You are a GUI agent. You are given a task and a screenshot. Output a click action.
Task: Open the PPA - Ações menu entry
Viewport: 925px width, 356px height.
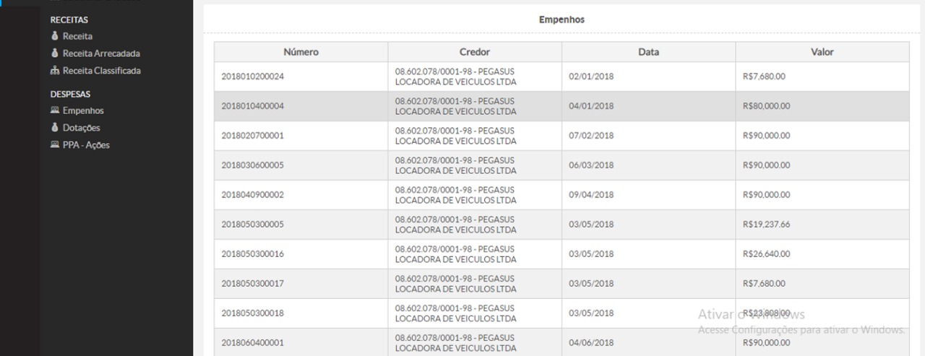point(86,145)
